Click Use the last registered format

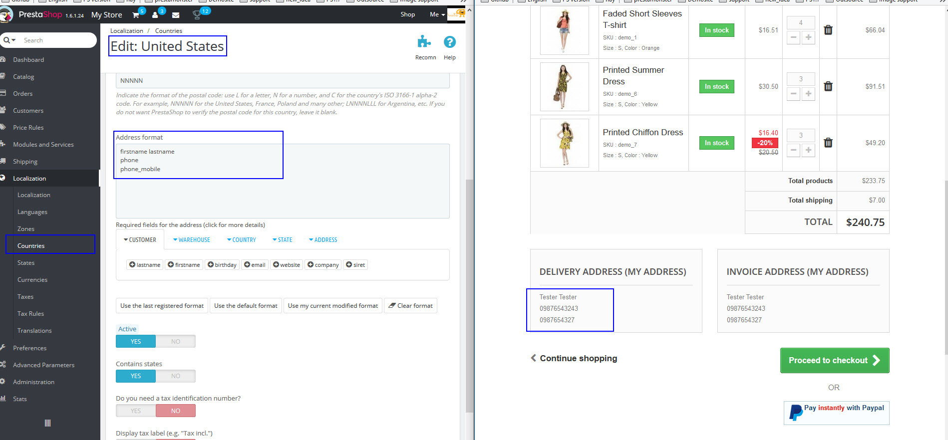162,305
